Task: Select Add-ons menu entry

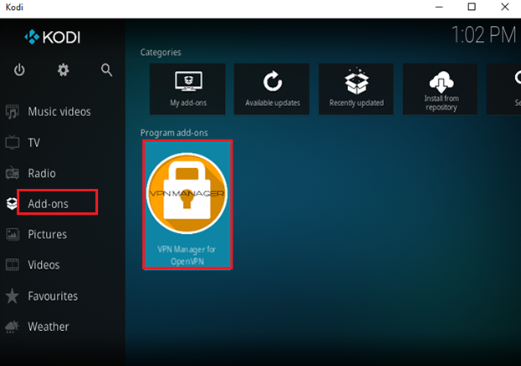Action: click(49, 204)
